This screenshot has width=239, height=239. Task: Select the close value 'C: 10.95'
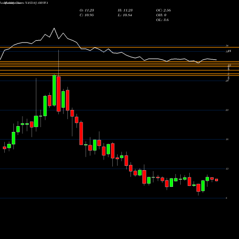point(87,15)
